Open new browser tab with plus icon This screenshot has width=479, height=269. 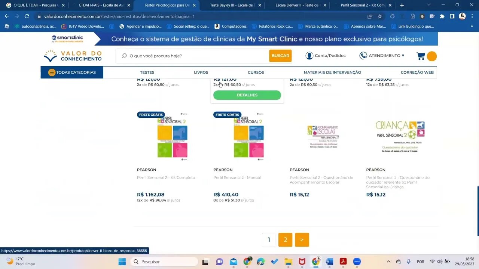click(402, 5)
